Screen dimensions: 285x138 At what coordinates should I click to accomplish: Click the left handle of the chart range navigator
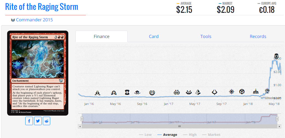pyautogui.click(x=82, y=119)
